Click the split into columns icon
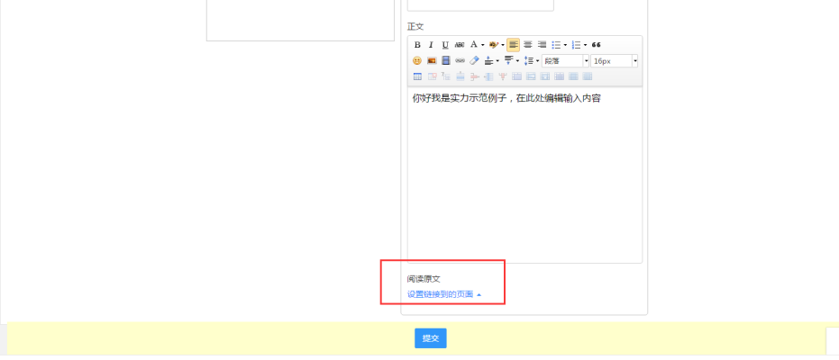 click(x=588, y=76)
